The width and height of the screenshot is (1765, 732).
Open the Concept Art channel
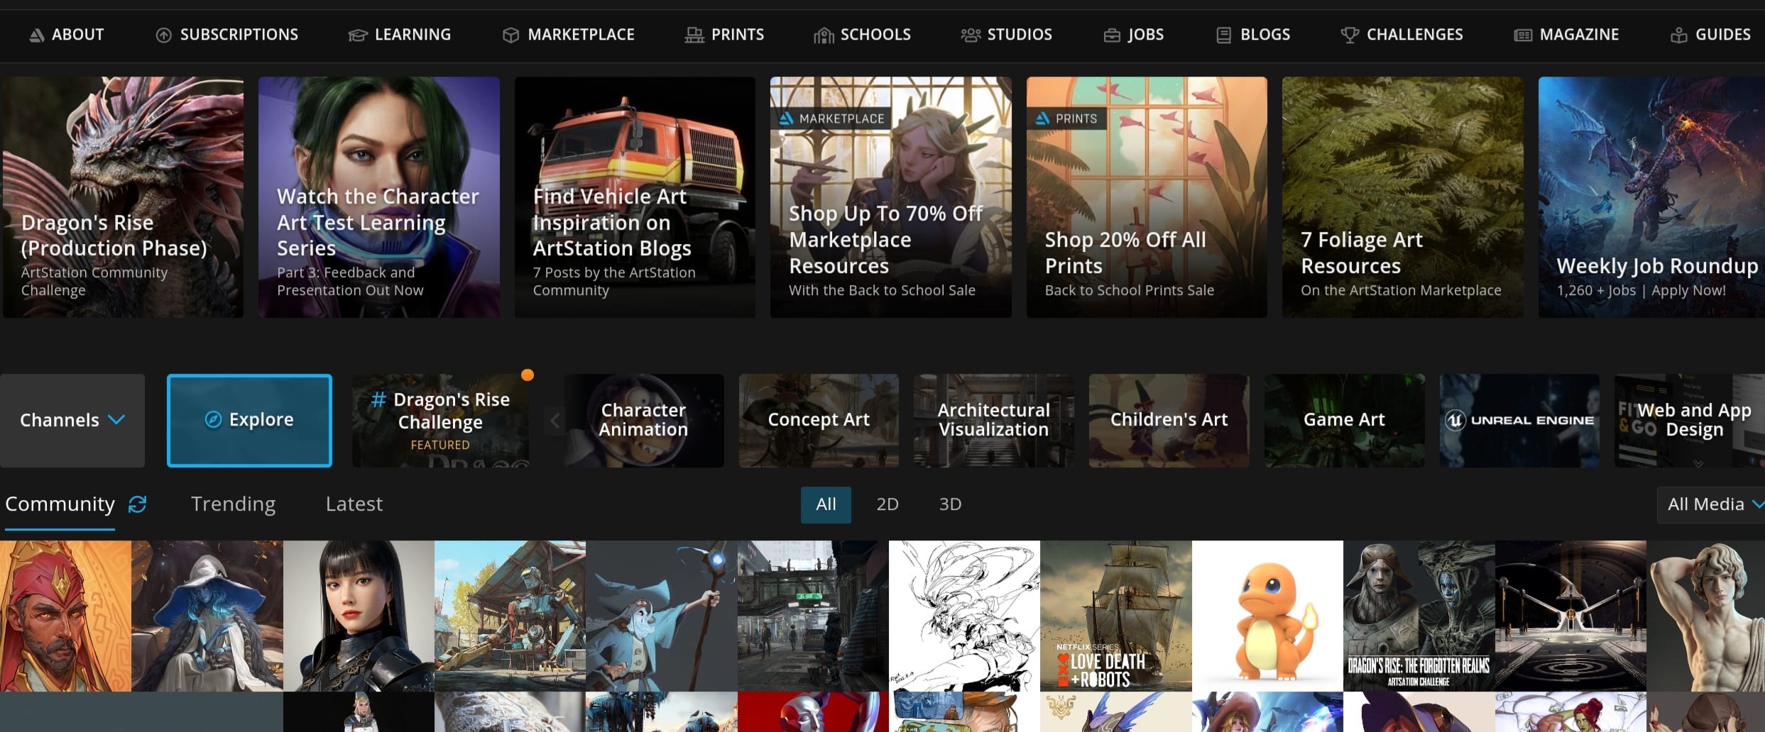[x=819, y=420]
